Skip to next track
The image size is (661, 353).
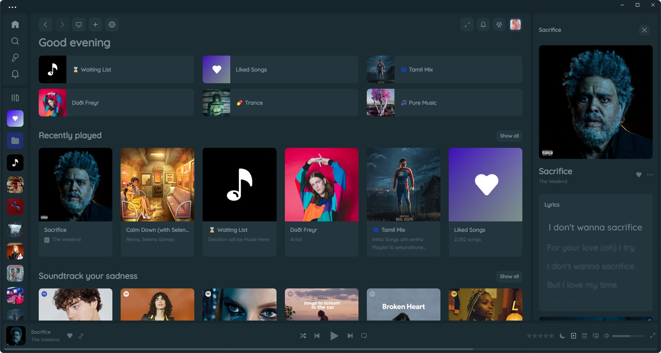pos(350,336)
